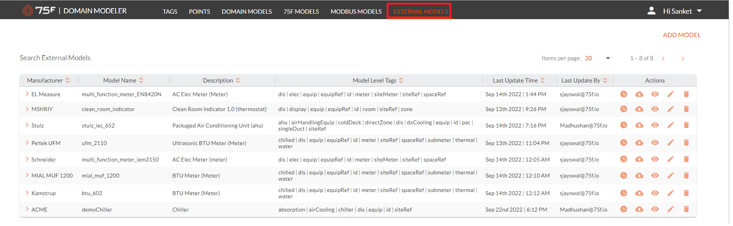Image resolution: width=733 pixels, height=226 pixels.
Task: Expand the Schneider row
Action: [x=27, y=159]
